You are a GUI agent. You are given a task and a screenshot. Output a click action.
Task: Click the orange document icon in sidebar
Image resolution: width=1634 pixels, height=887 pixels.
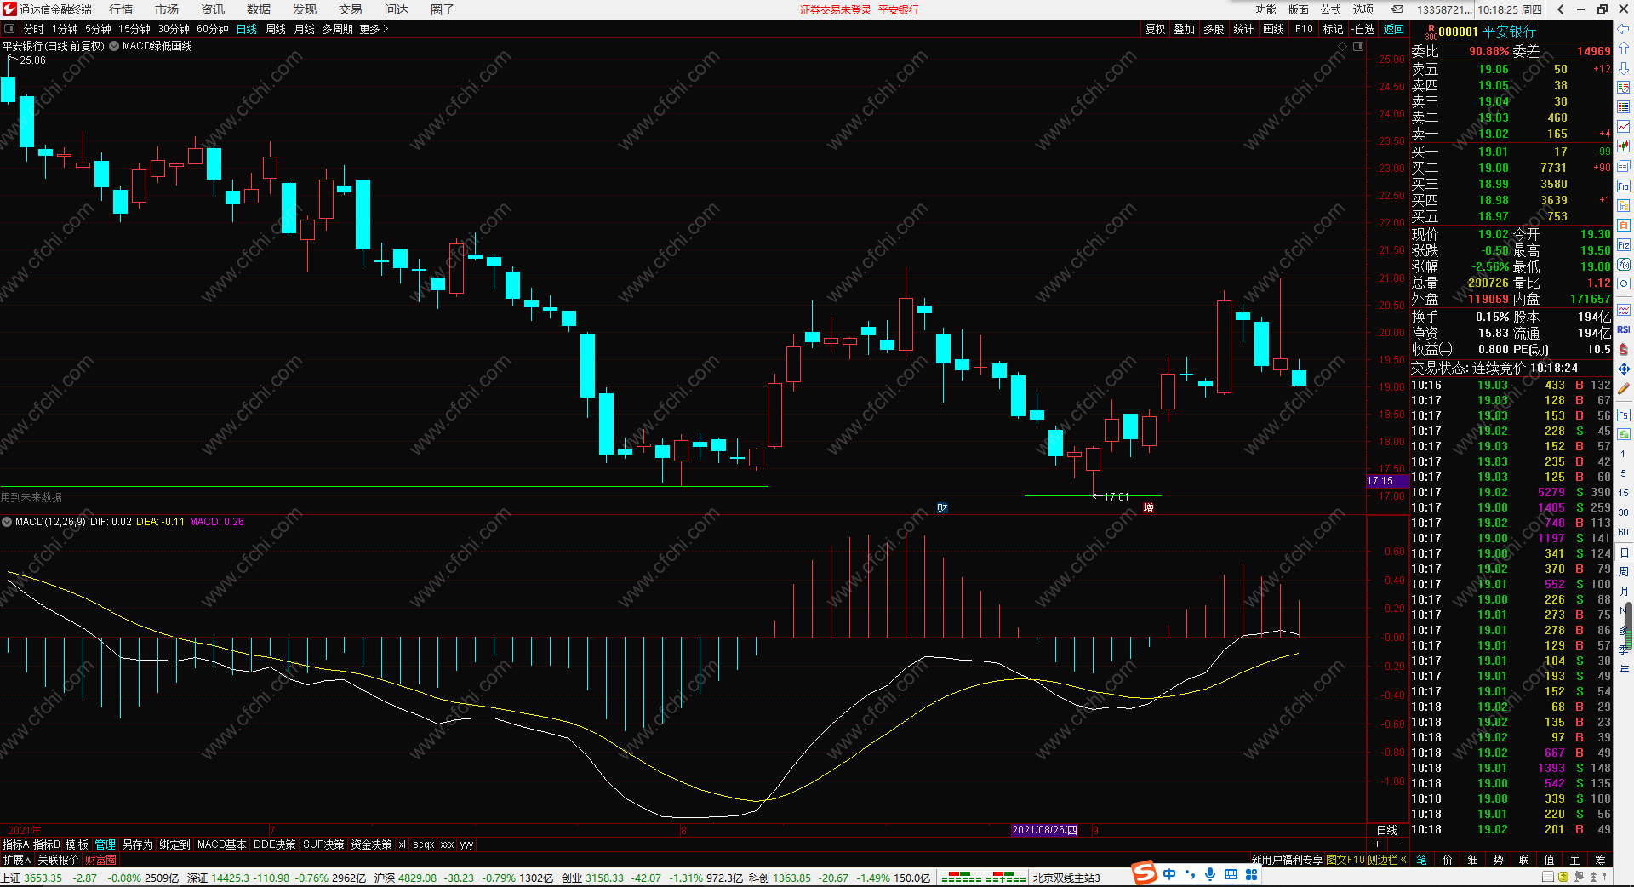1624,226
